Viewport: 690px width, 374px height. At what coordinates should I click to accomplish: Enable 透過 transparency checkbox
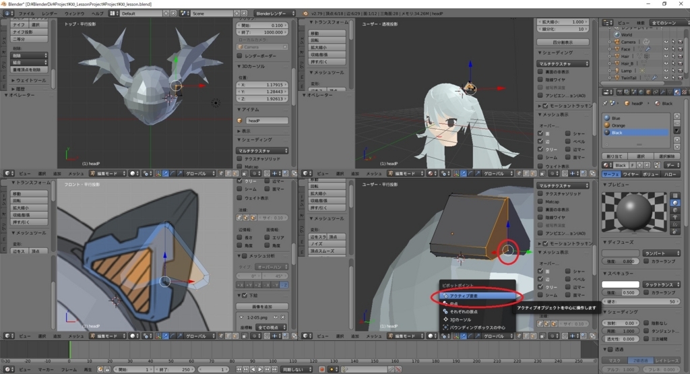610,349
